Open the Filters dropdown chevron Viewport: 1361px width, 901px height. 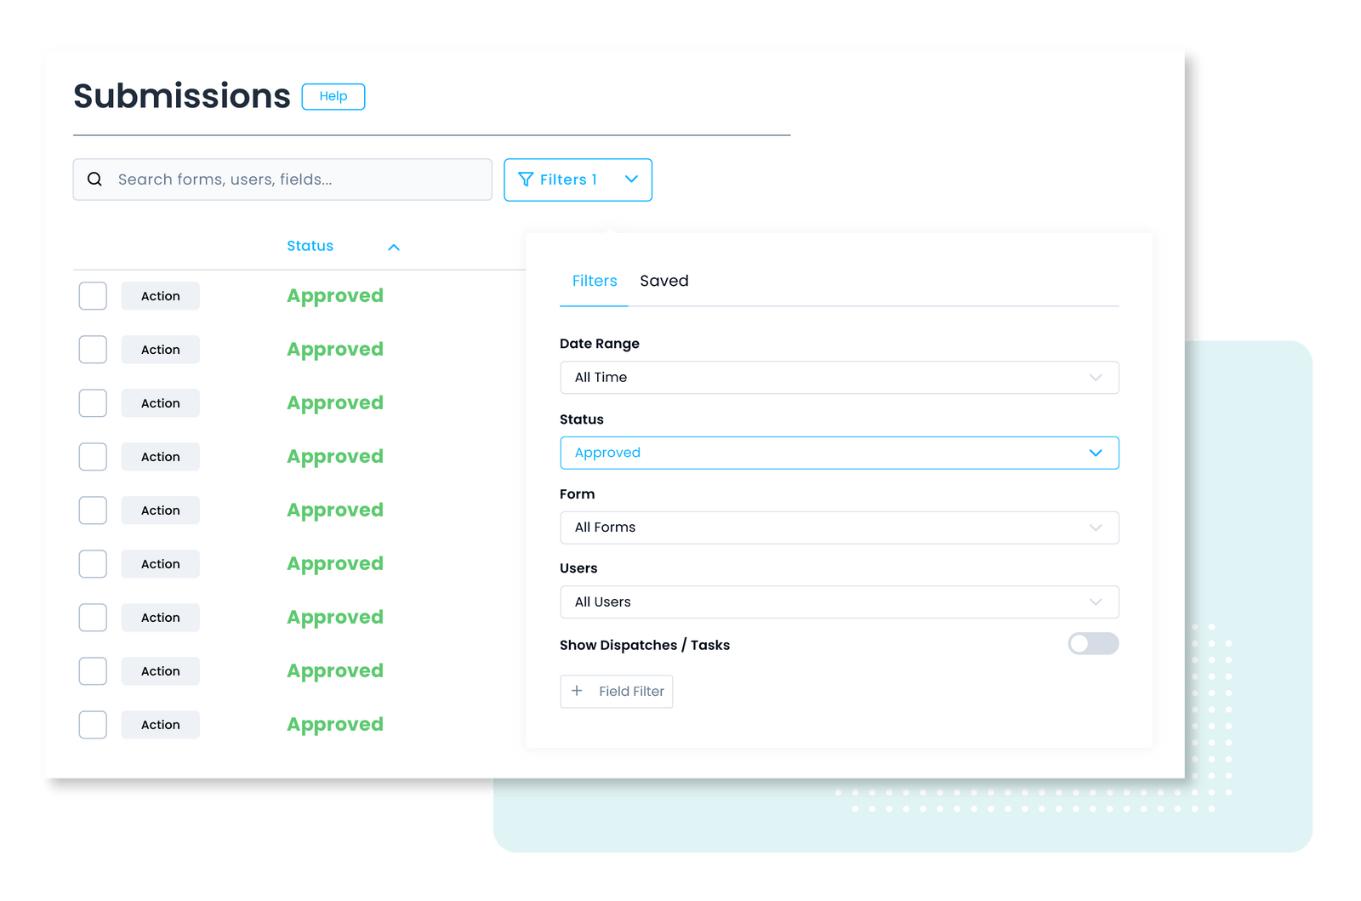coord(631,180)
